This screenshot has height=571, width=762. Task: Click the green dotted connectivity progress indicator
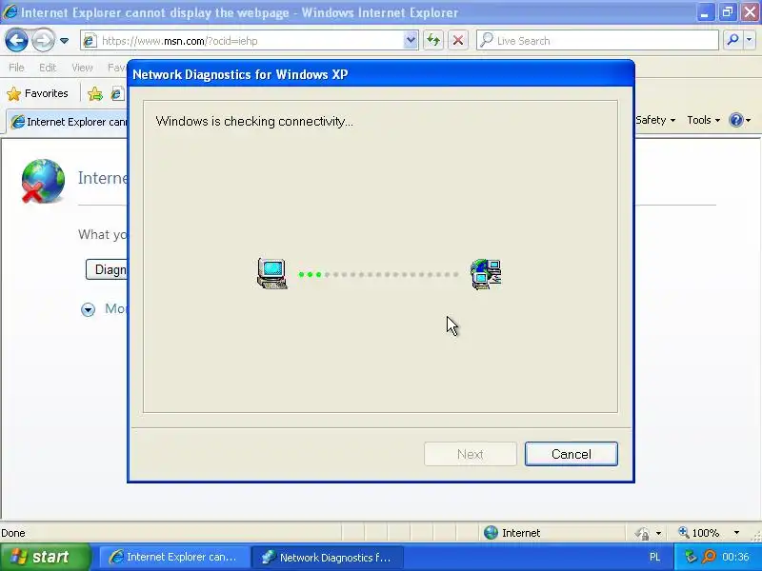click(x=378, y=275)
